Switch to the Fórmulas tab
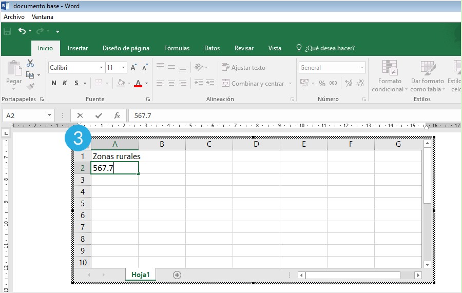Image resolution: width=462 pixels, height=293 pixels. pyautogui.click(x=177, y=48)
